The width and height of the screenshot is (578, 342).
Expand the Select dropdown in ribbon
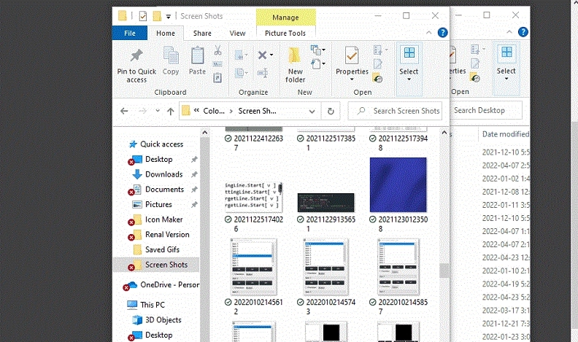[409, 71]
